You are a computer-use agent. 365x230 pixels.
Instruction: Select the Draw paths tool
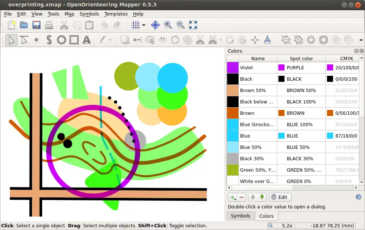coord(49,40)
